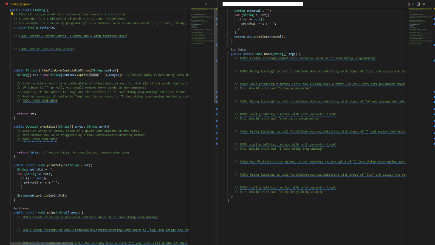Click the TODO: Create setters and getters comment

coord(47,49)
